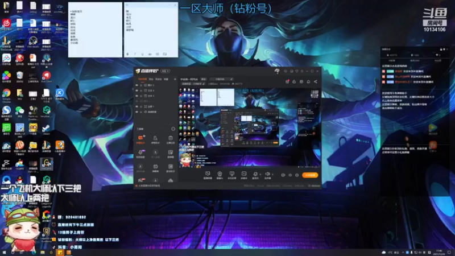This screenshot has height=256, width=455.
Task: Click the user avatar in the companion title bar
Action: click(277, 71)
